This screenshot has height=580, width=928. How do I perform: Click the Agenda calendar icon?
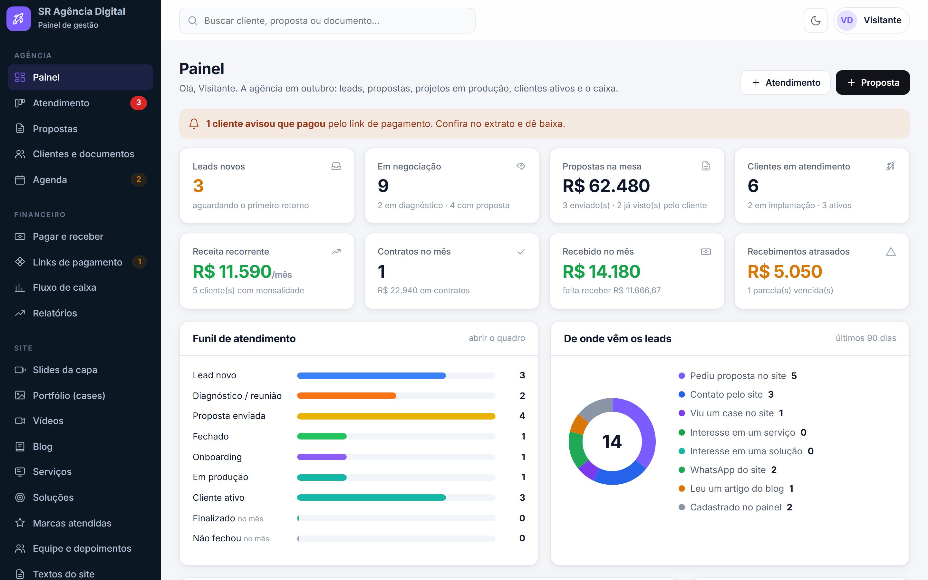(x=20, y=179)
